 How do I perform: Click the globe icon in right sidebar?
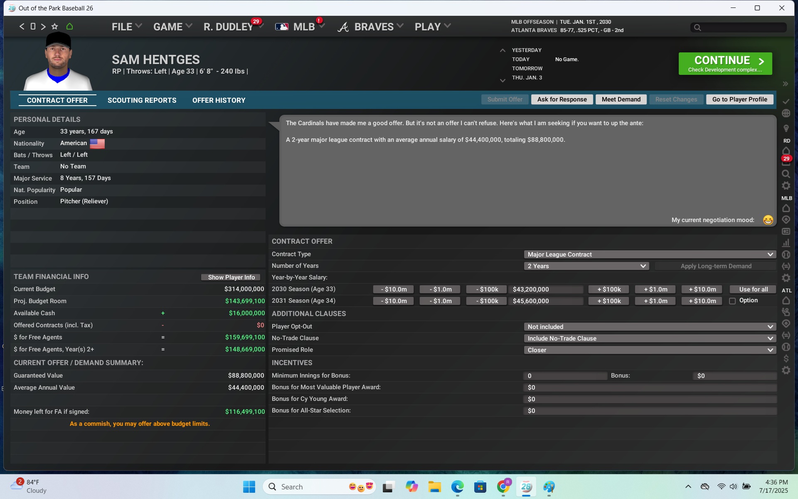coord(786,113)
